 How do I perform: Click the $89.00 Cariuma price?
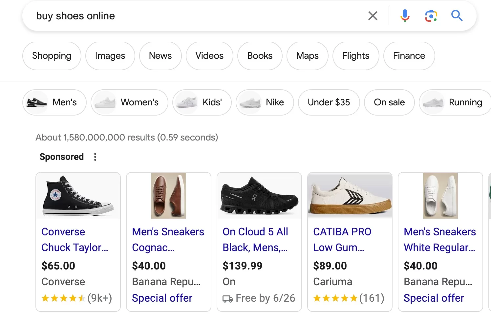click(x=330, y=266)
